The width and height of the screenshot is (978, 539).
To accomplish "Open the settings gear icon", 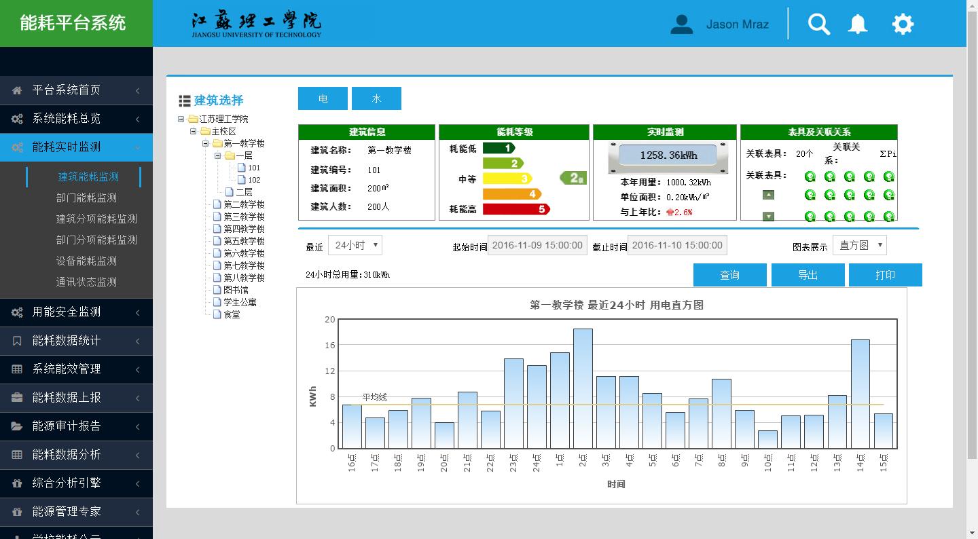I will (x=903, y=24).
